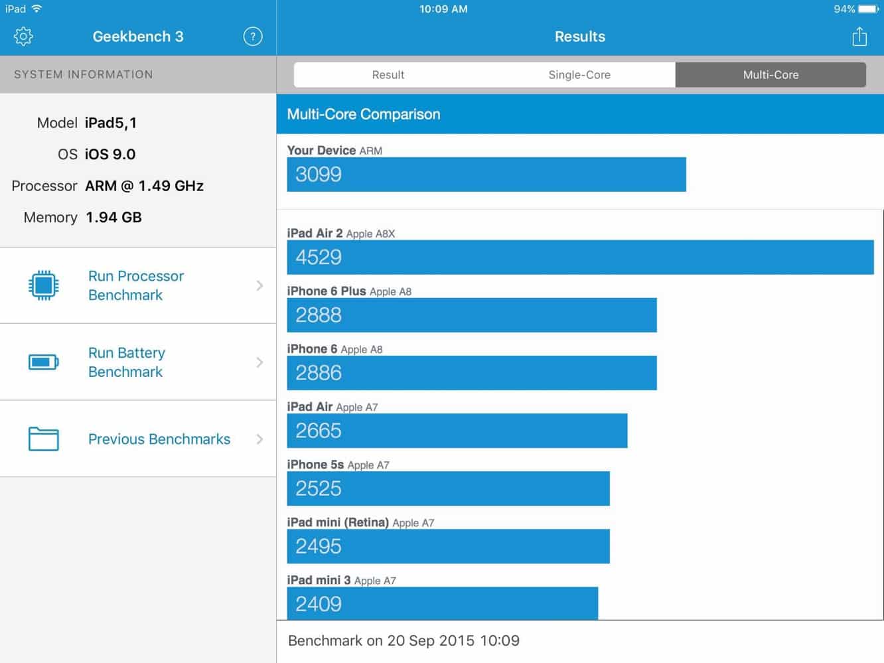This screenshot has height=663, width=884.
Task: Tap the Results title
Action: 580,37
